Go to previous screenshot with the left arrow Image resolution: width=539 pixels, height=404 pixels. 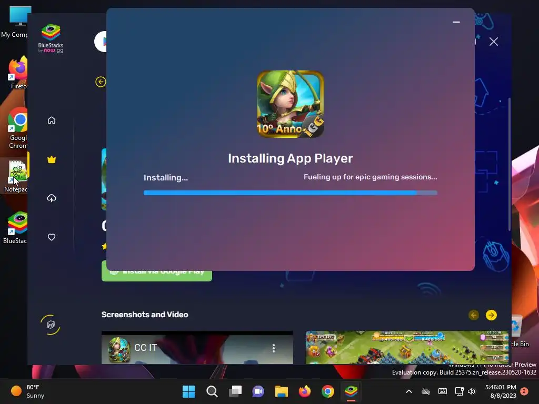pos(474,315)
